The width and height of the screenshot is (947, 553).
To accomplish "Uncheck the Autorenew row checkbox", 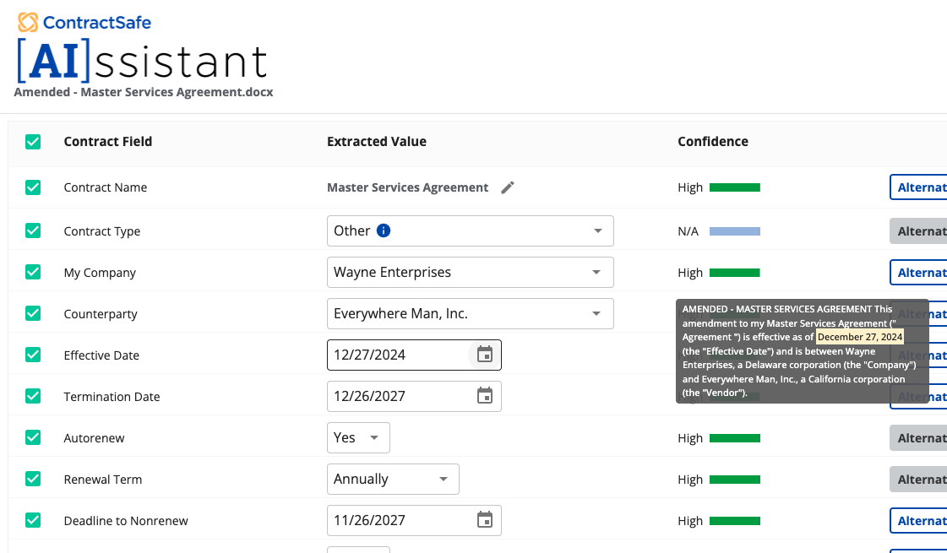I will 33,437.
